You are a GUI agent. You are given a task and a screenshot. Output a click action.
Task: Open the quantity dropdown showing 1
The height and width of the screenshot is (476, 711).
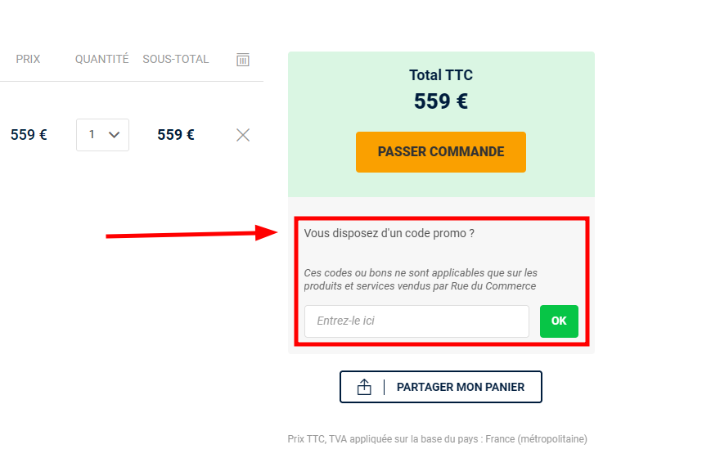102,135
